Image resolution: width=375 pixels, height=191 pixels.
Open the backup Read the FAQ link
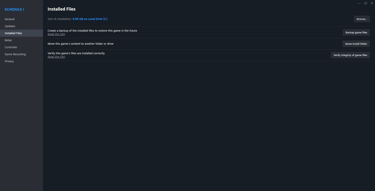point(56,34)
